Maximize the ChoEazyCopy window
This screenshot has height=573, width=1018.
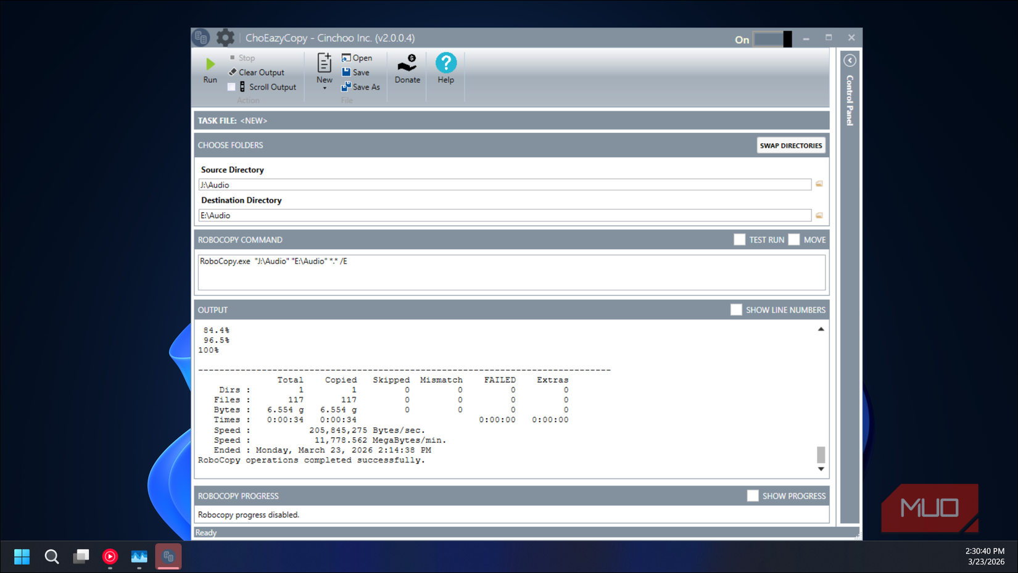tap(829, 38)
